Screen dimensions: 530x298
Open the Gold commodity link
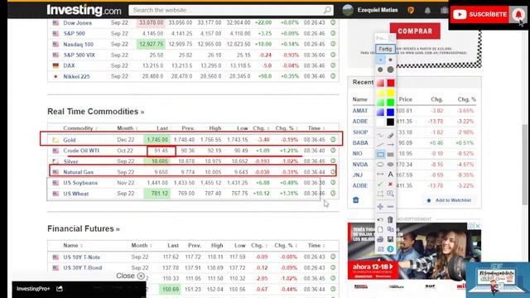click(70, 140)
